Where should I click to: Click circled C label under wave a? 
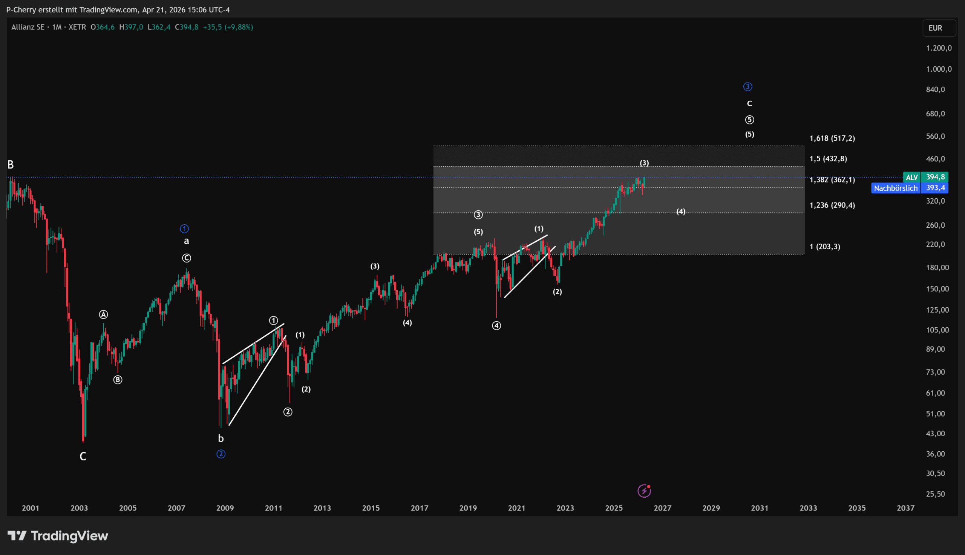tap(186, 258)
